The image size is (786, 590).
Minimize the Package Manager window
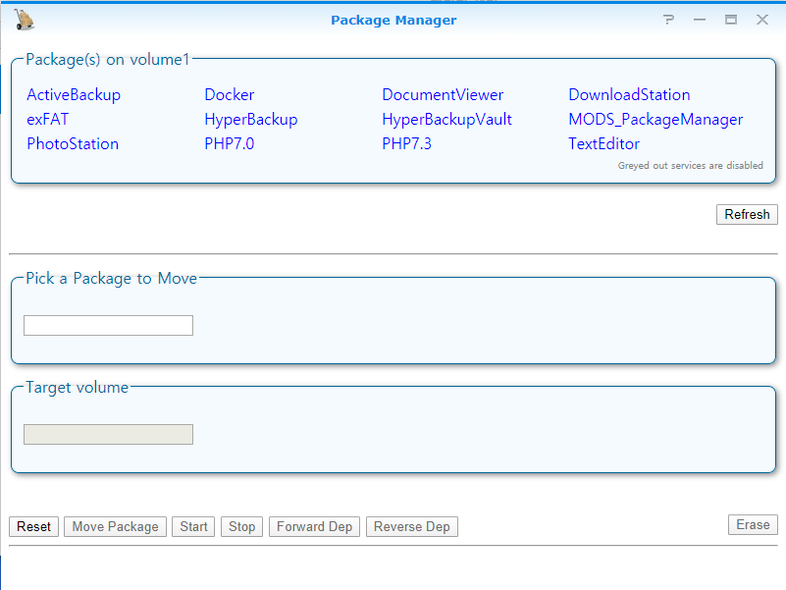[x=700, y=20]
